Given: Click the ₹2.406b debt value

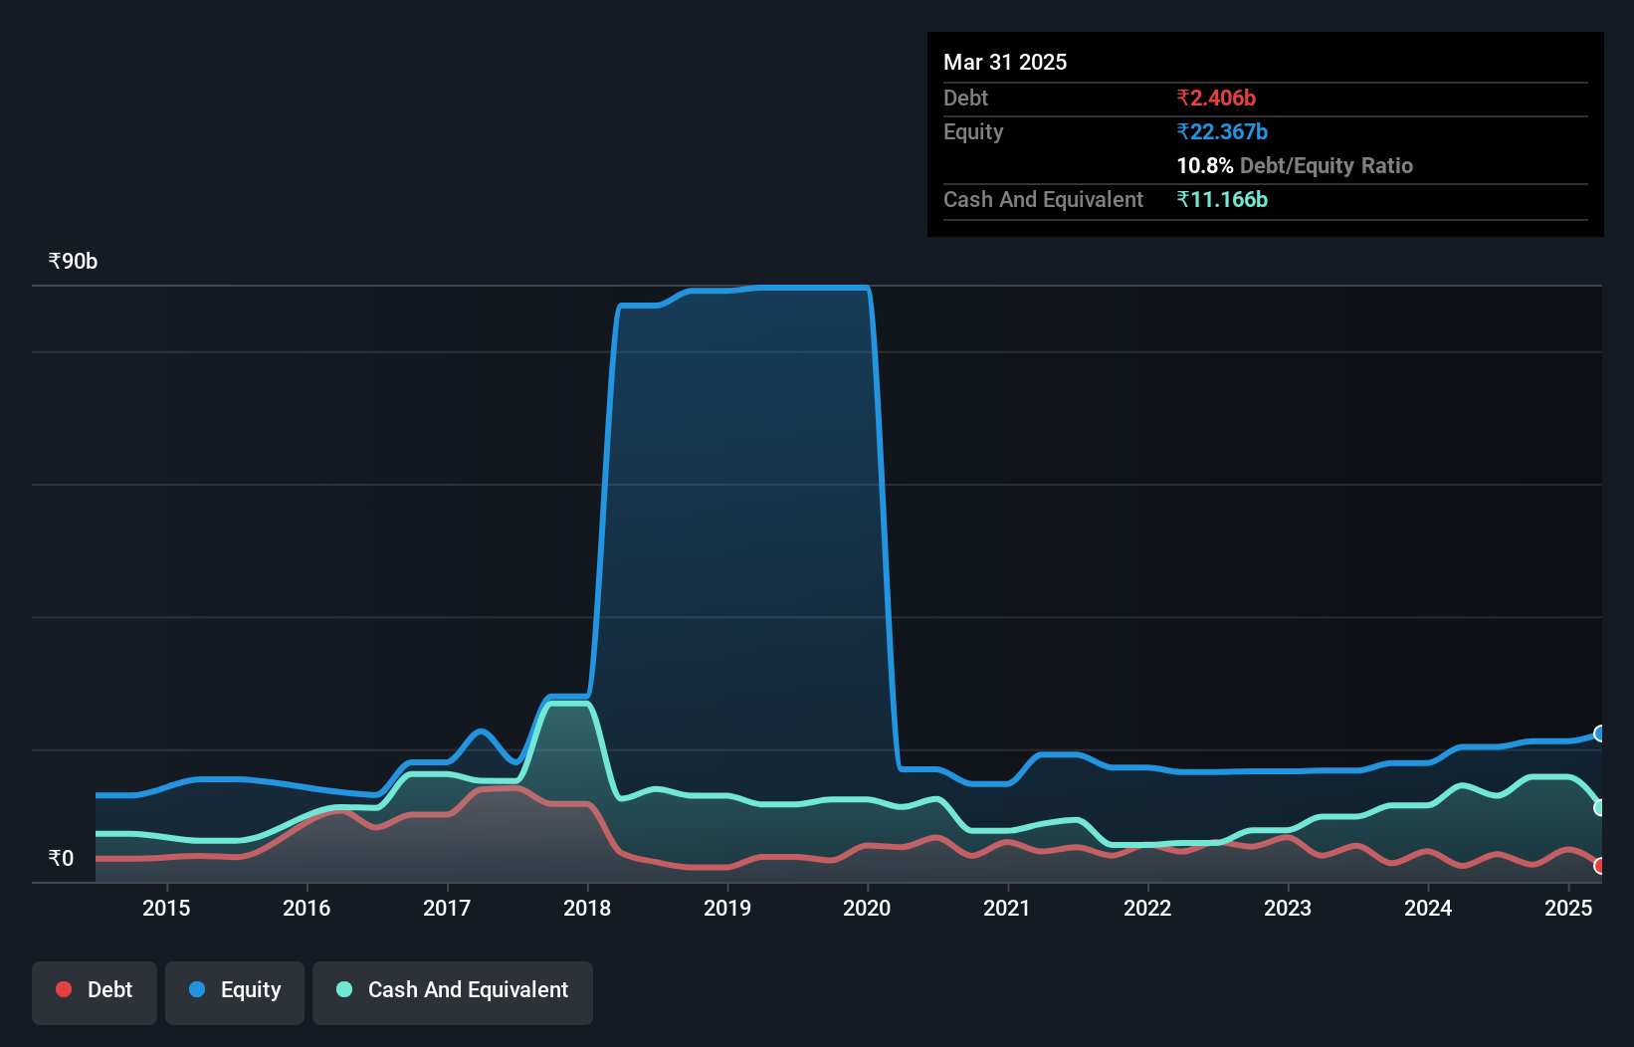Looking at the screenshot, I should (1216, 98).
